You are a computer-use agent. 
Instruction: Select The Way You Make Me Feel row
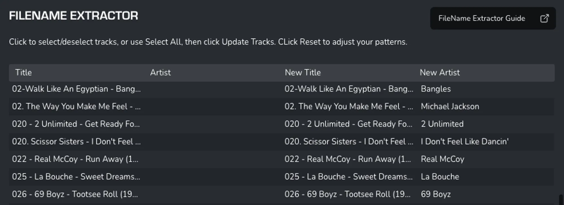point(281,107)
